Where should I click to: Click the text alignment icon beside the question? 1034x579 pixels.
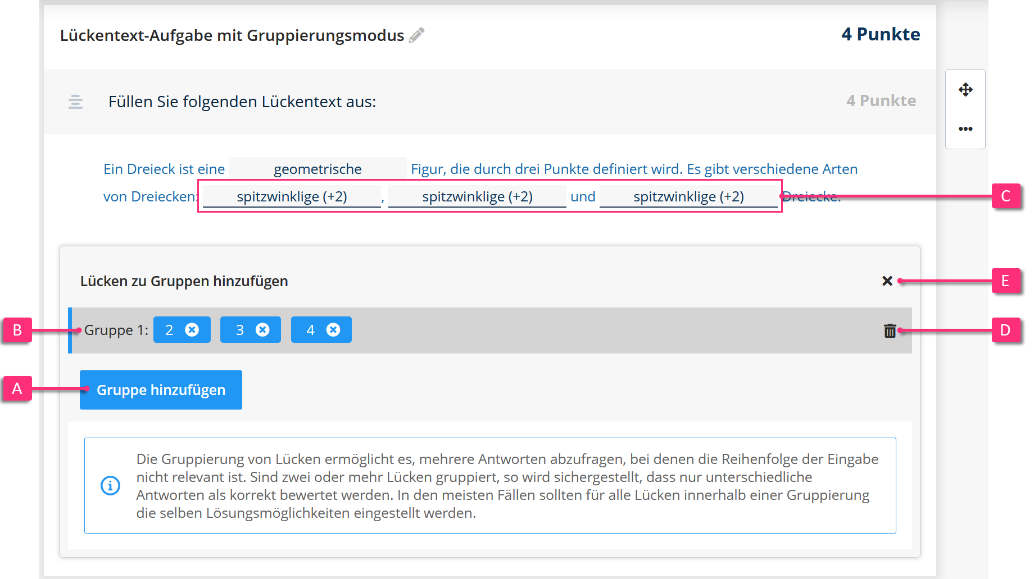[x=75, y=102]
